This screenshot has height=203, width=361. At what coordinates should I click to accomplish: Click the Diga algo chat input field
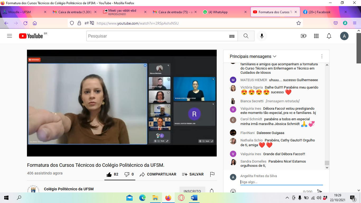click(281, 182)
